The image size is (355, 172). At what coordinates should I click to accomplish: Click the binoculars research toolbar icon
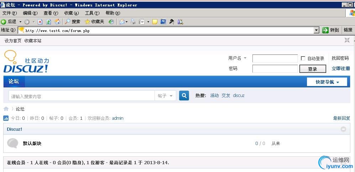[180, 22]
